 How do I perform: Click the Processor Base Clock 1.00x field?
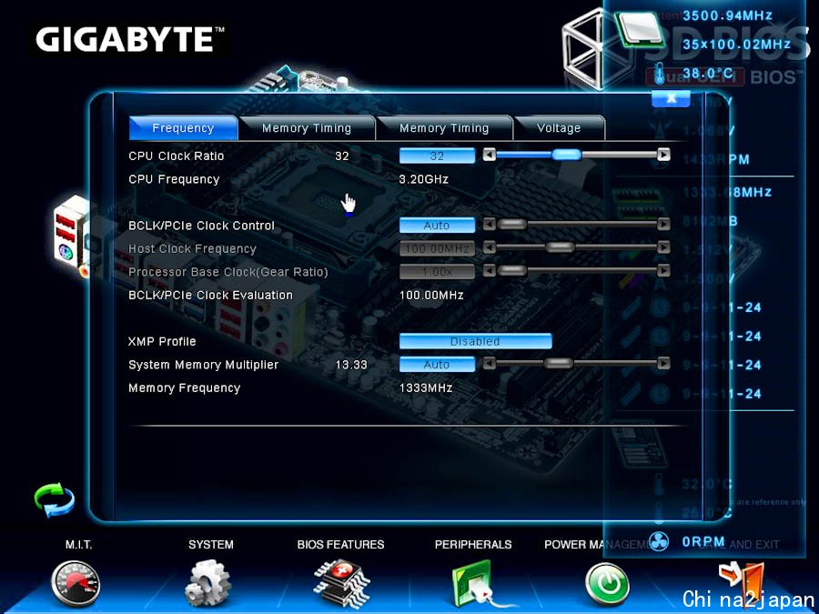pos(437,271)
